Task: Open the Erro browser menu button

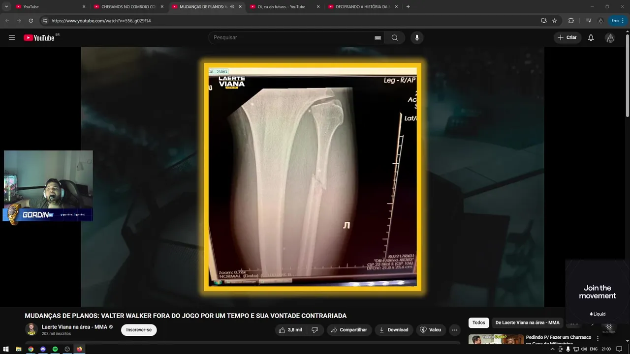Action: 617,21
